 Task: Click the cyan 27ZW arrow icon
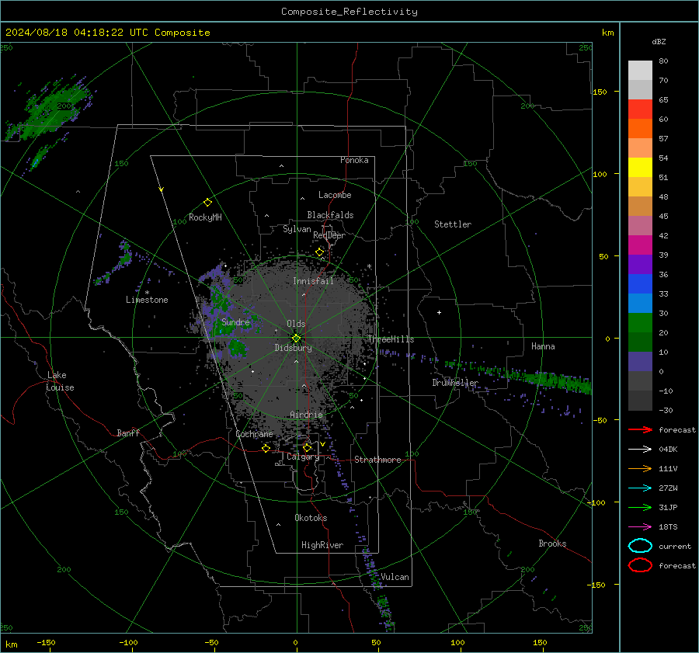[x=640, y=488]
